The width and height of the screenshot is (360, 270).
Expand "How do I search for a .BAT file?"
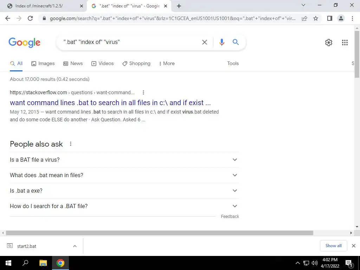124,206
